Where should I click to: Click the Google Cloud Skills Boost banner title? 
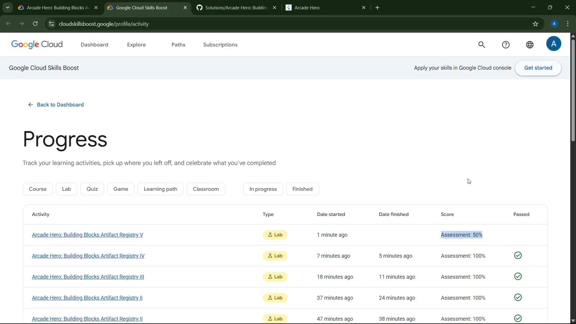tap(44, 68)
